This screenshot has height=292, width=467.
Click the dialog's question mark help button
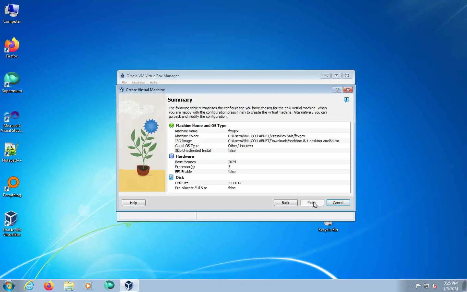(x=337, y=90)
